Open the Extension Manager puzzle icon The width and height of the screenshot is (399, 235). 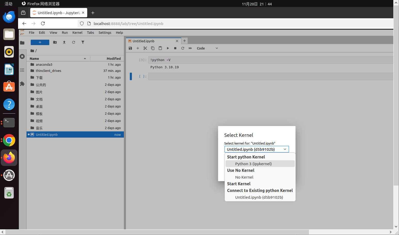click(x=22, y=84)
